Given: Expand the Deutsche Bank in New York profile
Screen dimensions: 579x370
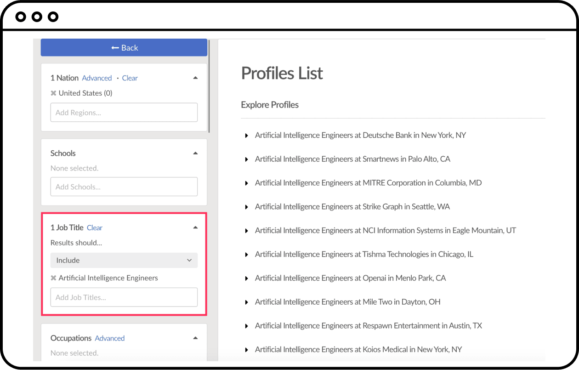Looking at the screenshot, I should pyautogui.click(x=246, y=136).
